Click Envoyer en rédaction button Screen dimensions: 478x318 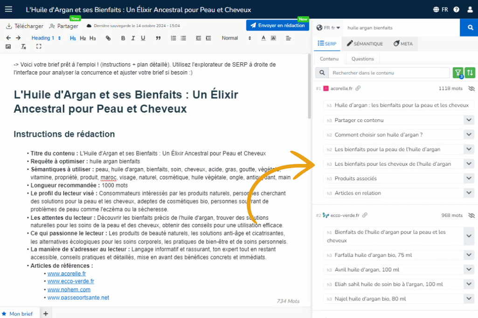click(x=277, y=25)
